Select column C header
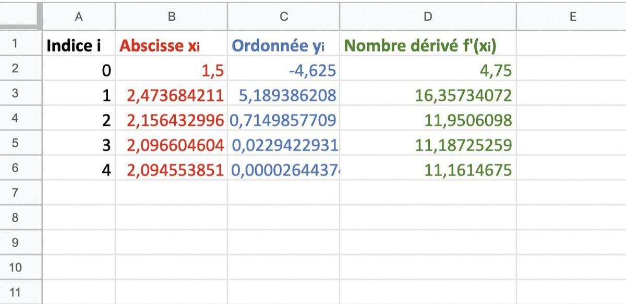This screenshot has width=626, height=304. (x=284, y=17)
